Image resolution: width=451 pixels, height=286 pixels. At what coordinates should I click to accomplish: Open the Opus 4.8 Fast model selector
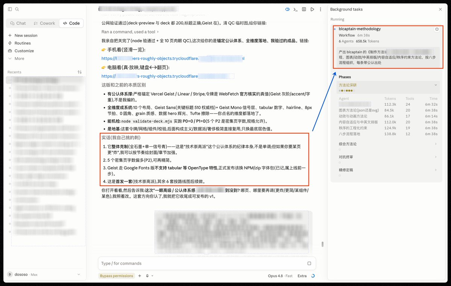pyautogui.click(x=280, y=276)
